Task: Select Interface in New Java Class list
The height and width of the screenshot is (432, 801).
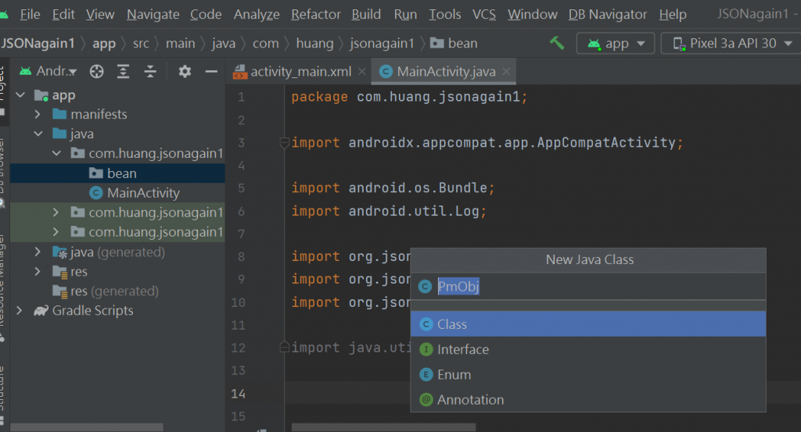Action: (463, 349)
